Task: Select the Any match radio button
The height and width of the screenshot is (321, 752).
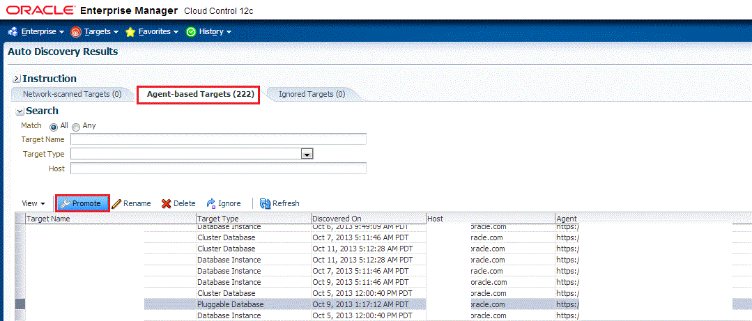Action: (x=76, y=127)
